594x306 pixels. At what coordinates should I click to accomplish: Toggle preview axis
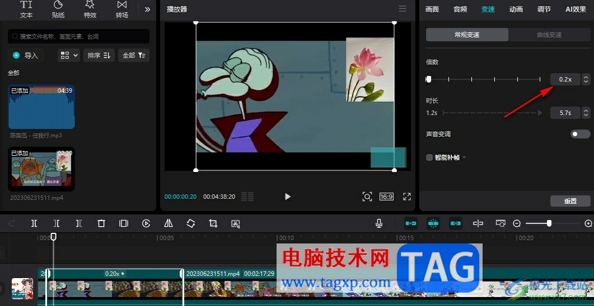coord(478,223)
